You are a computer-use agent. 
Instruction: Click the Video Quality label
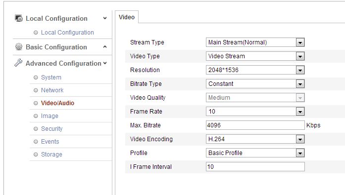pos(148,98)
